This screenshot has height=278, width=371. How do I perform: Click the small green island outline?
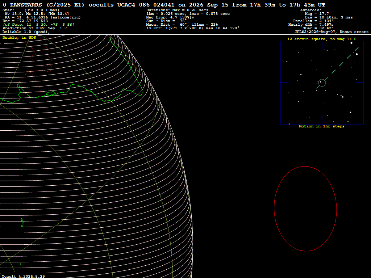tap(22, 223)
